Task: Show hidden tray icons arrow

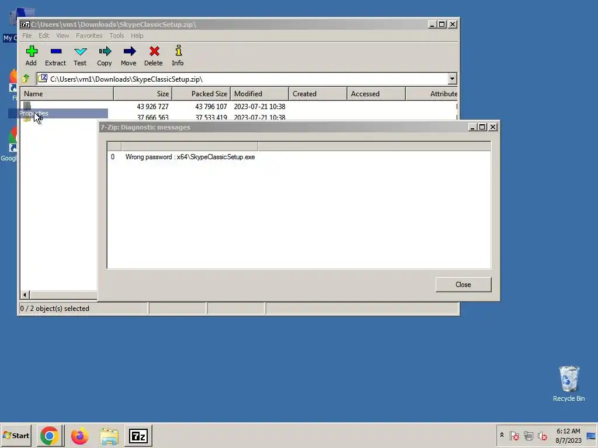Action: pyautogui.click(x=502, y=435)
